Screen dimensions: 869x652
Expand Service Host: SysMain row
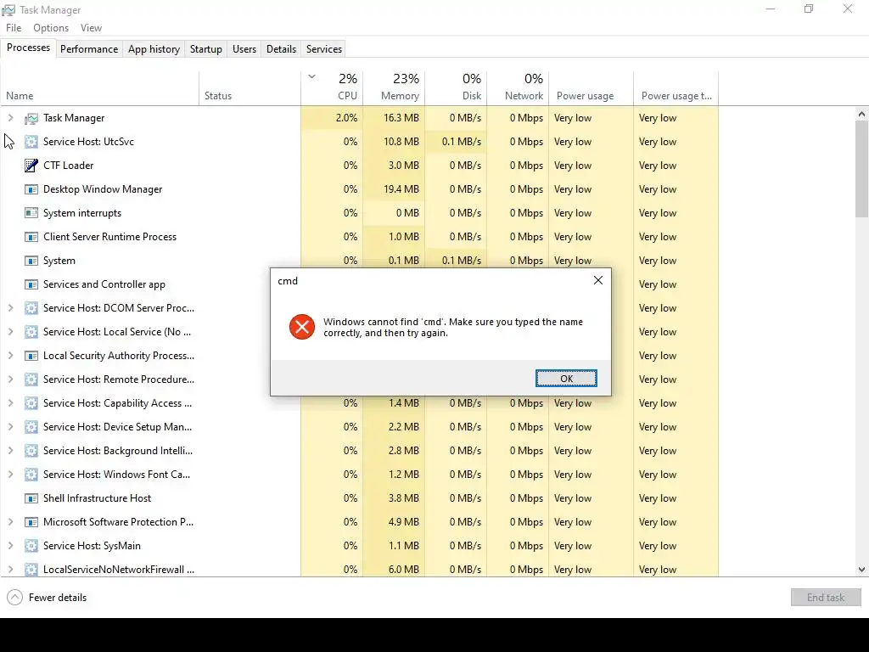(x=10, y=546)
